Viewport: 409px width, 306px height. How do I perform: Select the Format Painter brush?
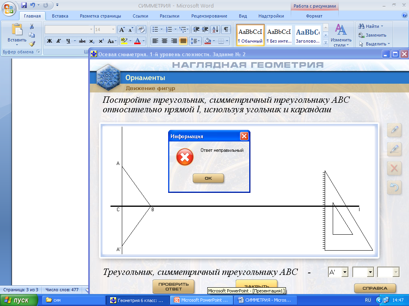[x=32, y=44]
